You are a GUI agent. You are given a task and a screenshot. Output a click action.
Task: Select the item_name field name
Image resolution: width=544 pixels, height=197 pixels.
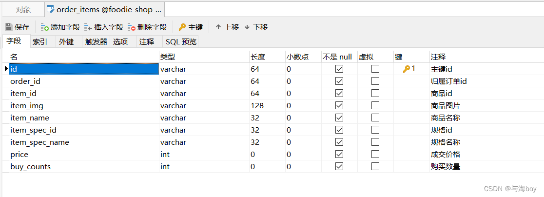(x=84, y=118)
